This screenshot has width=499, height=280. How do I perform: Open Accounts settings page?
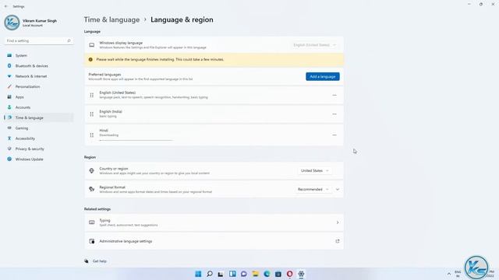pyautogui.click(x=38, y=107)
